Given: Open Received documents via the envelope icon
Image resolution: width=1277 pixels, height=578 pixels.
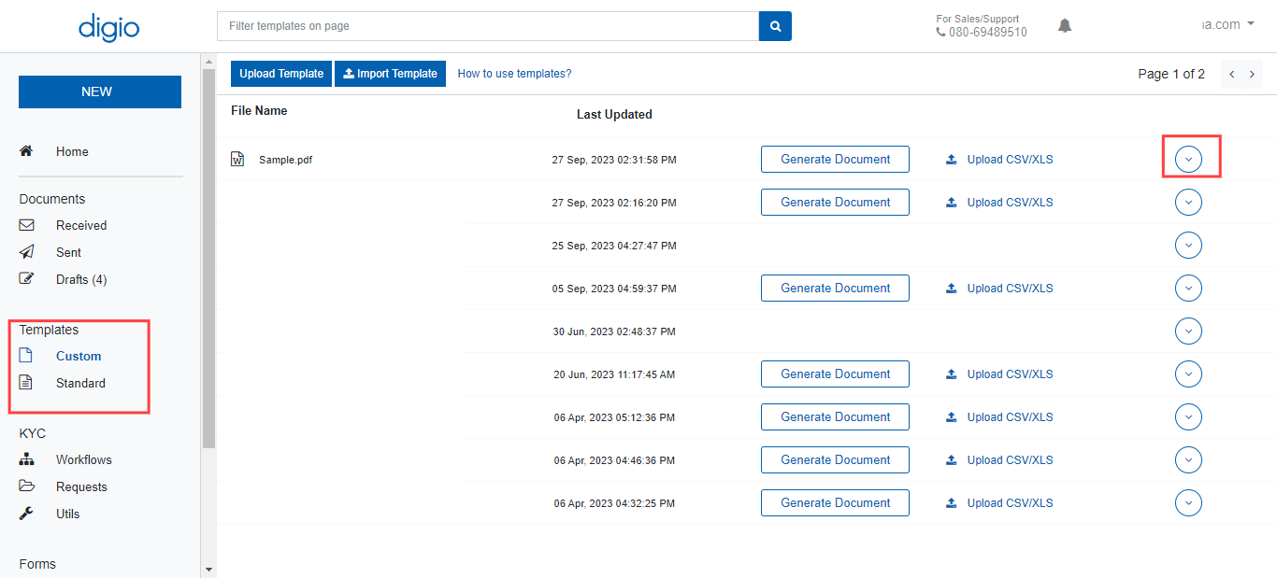Looking at the screenshot, I should pyautogui.click(x=26, y=224).
